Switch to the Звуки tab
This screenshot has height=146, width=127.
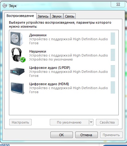(57, 16)
